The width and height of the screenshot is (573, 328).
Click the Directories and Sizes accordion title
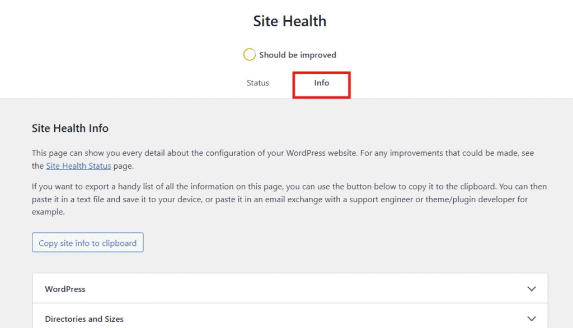[x=84, y=319]
